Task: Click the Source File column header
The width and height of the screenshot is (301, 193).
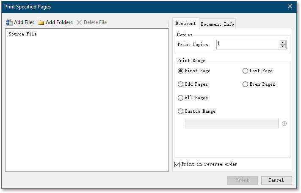Action: 23,34
